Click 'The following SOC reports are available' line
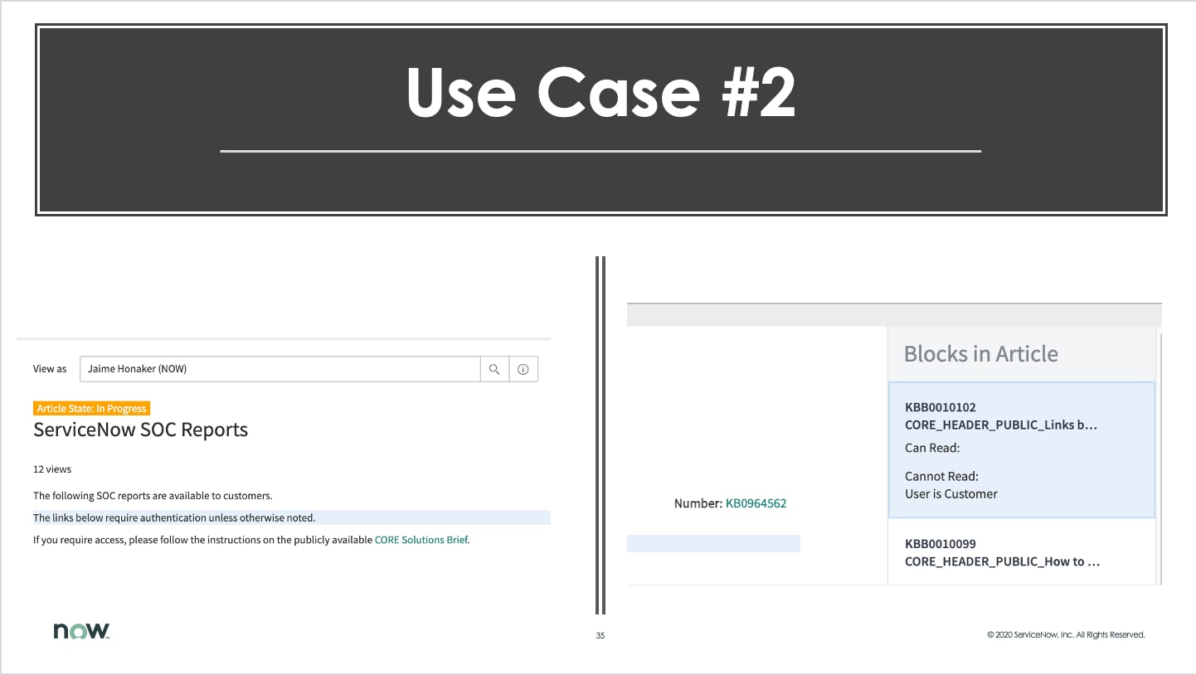 [153, 496]
